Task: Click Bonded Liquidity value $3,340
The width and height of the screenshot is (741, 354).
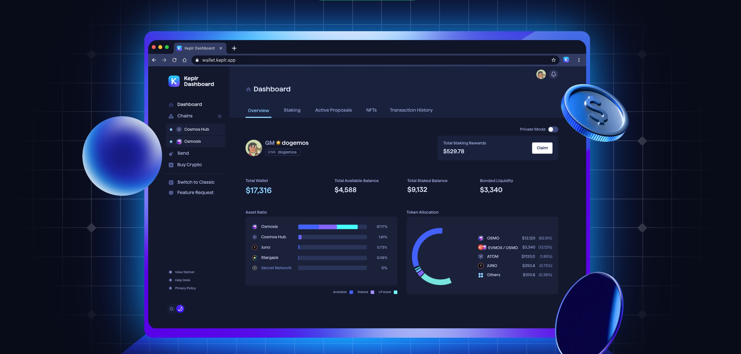Action: (x=491, y=190)
